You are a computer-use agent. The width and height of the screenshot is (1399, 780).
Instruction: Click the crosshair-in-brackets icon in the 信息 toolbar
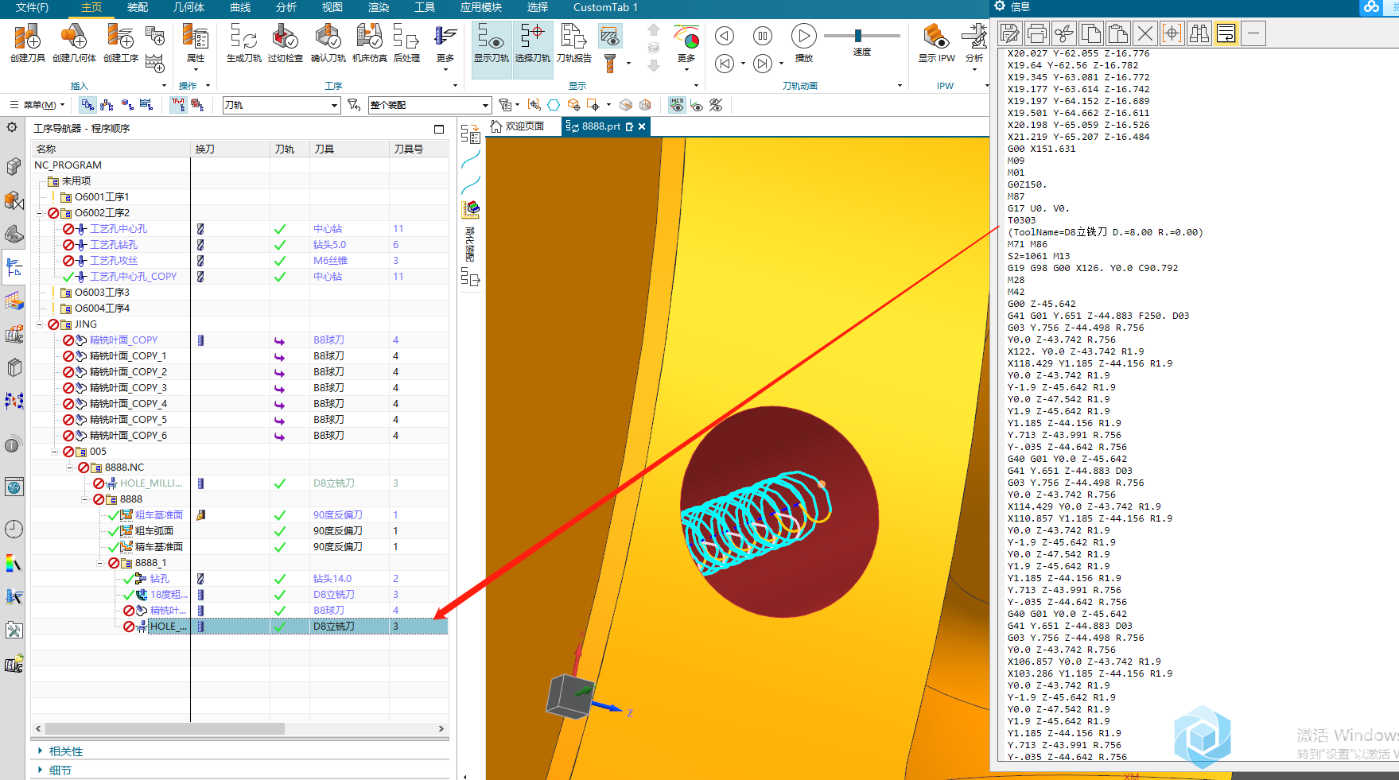point(1172,33)
